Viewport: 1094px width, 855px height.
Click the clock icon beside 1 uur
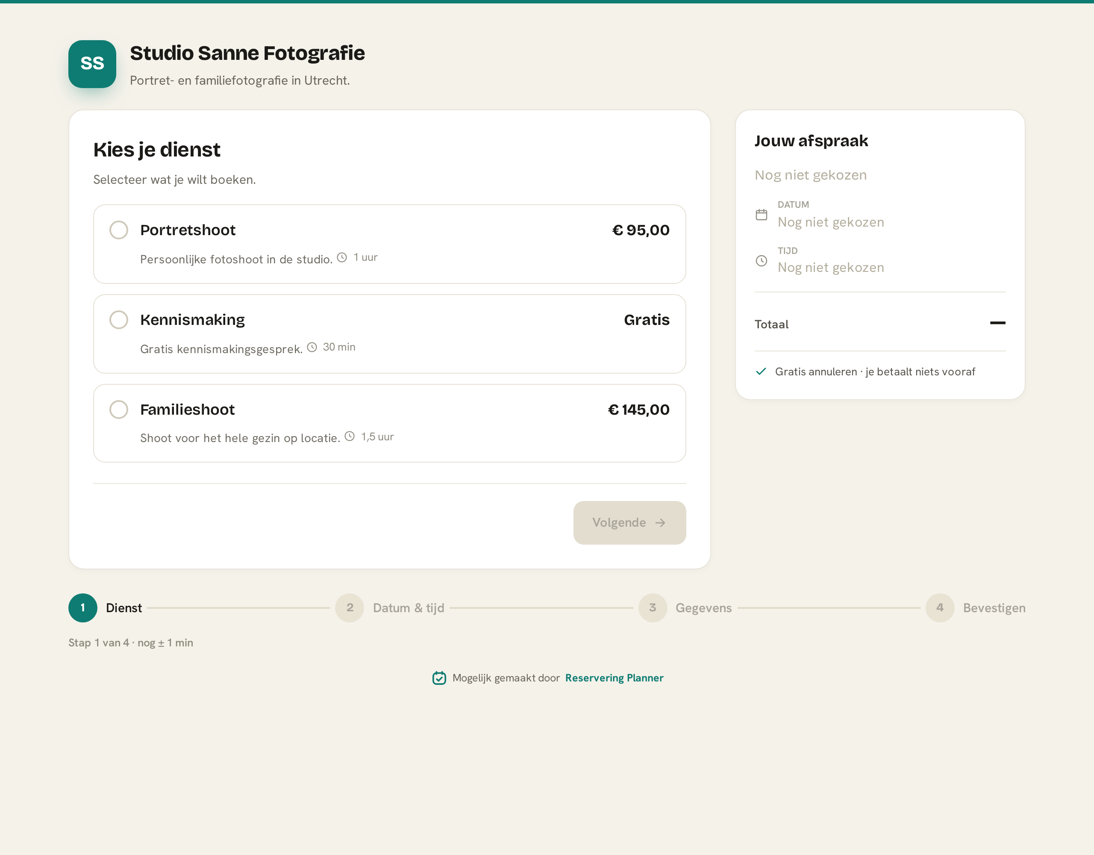pos(342,258)
